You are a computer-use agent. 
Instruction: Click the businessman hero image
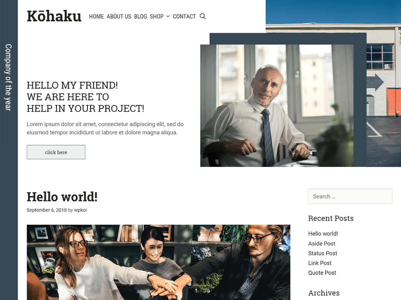(x=277, y=106)
